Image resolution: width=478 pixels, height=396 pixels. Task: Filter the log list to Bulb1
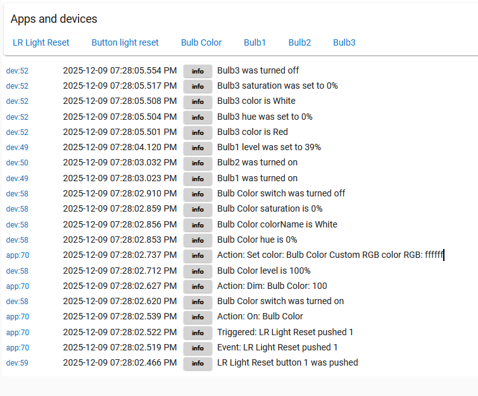tap(255, 42)
